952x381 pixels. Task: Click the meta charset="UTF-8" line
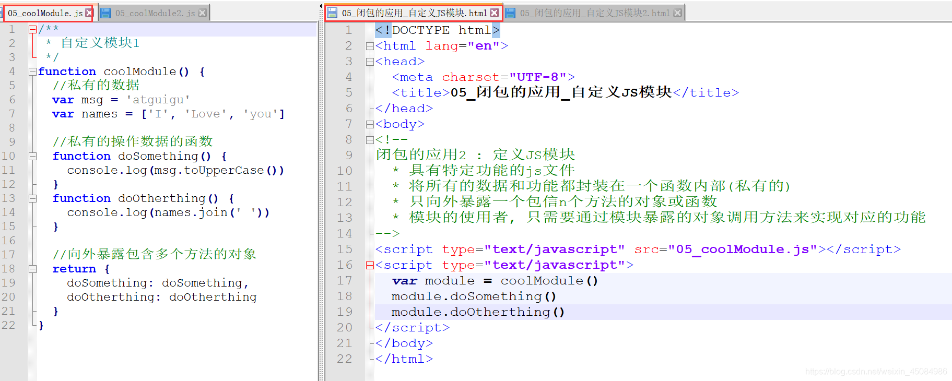click(484, 77)
